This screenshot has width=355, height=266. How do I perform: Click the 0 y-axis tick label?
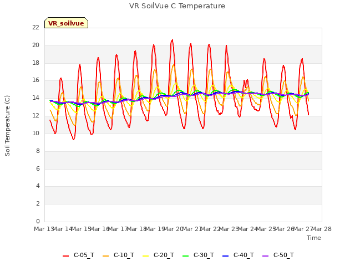[38, 221]
